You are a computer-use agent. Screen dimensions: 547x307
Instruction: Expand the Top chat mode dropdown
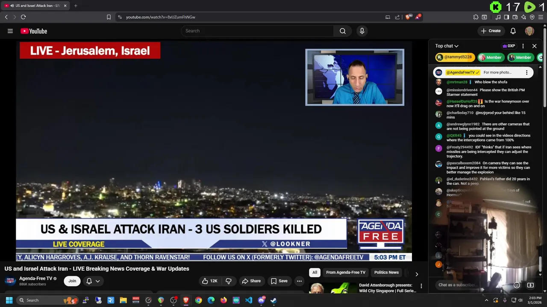click(447, 46)
